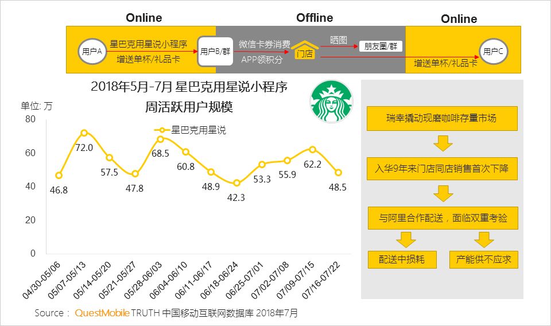The image size is (551, 326).
Task: Click the x-axis label 07/16-07/22
Action: 321,280
